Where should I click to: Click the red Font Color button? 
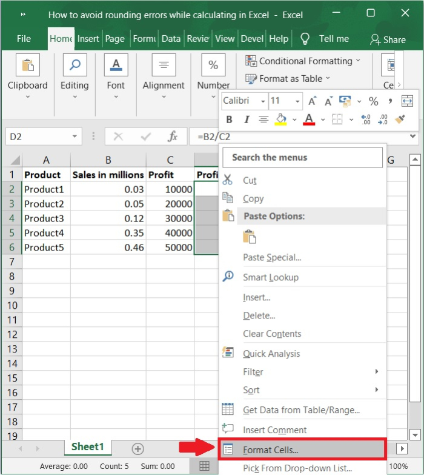click(309, 120)
